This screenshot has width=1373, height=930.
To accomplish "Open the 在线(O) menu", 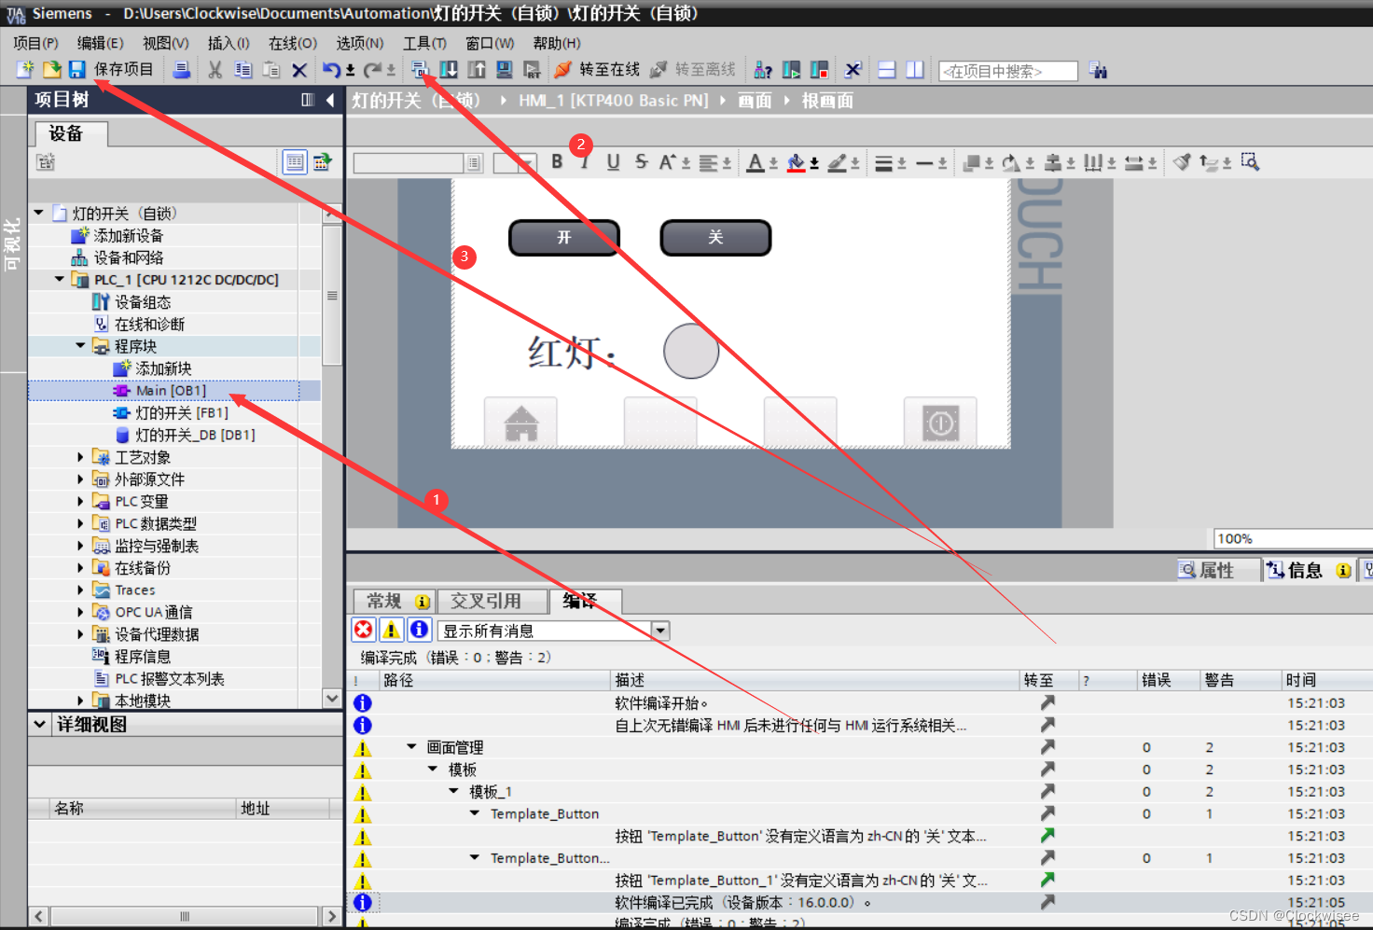I will 293,43.
